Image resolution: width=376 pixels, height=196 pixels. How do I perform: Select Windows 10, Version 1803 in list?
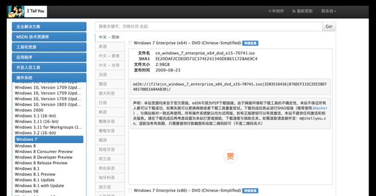pyautogui.click(x=48, y=104)
